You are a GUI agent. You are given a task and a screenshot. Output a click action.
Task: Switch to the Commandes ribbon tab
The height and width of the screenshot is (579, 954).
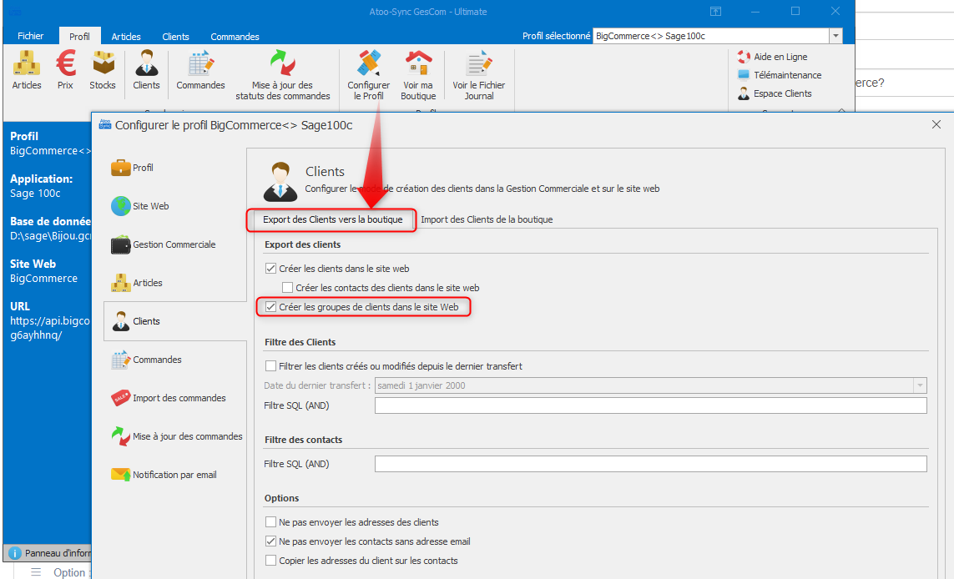tap(235, 37)
